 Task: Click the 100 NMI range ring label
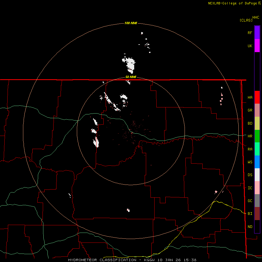pyautogui.click(x=131, y=23)
